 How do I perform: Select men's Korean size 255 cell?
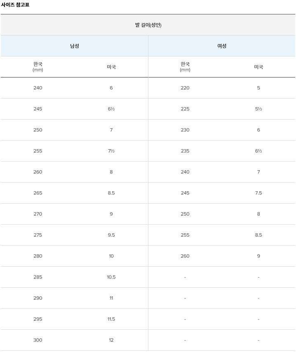38,151
